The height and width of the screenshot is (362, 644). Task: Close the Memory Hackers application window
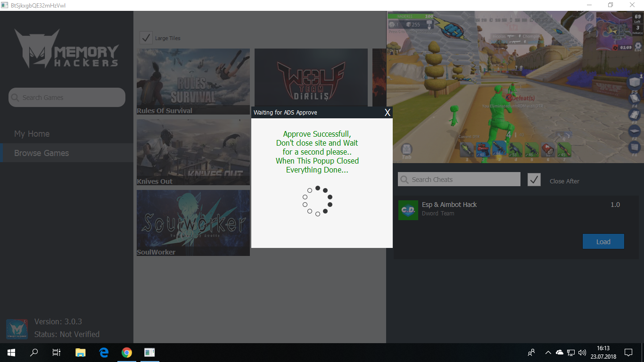point(633,5)
